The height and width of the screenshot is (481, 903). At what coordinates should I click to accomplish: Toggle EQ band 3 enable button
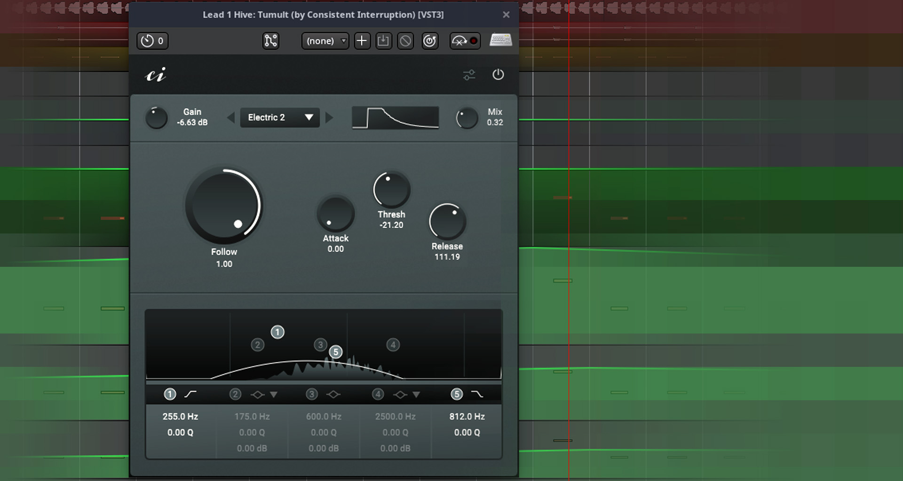point(311,394)
